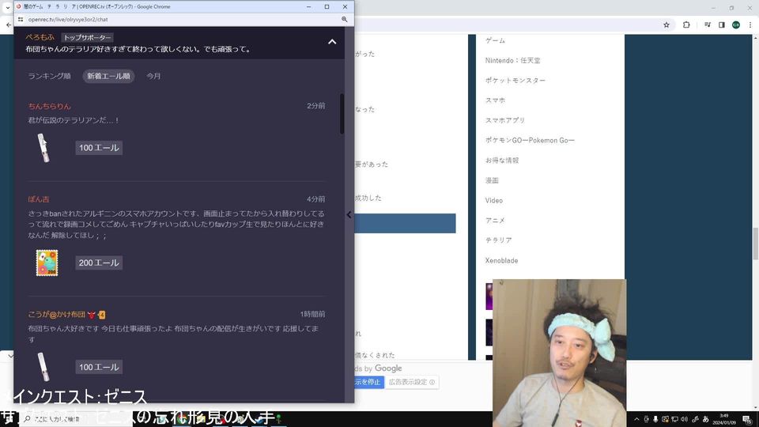Click 100 エール badge in ちんちらりん's post

[x=99, y=148]
